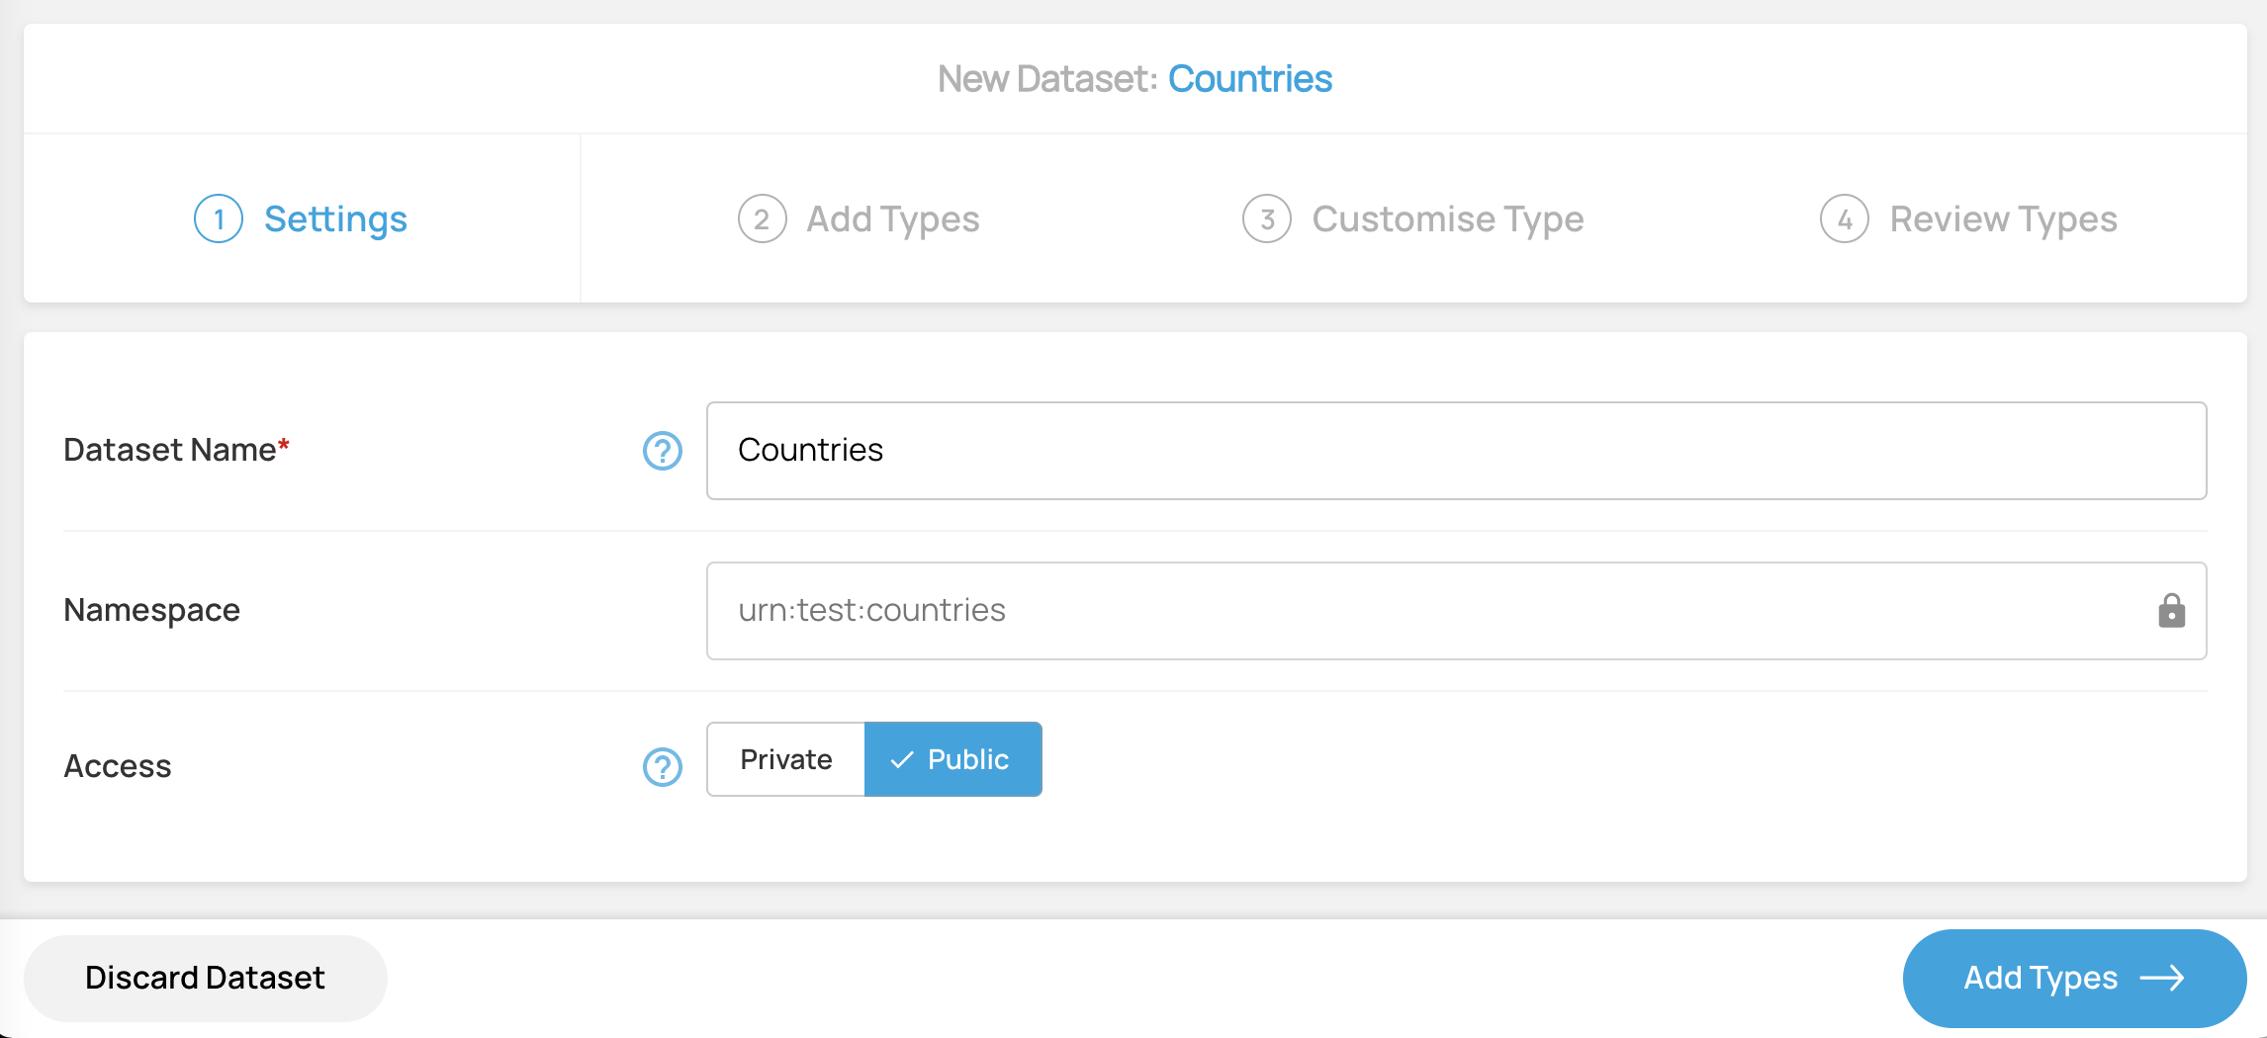Click the Discard Dataset button

point(204,978)
